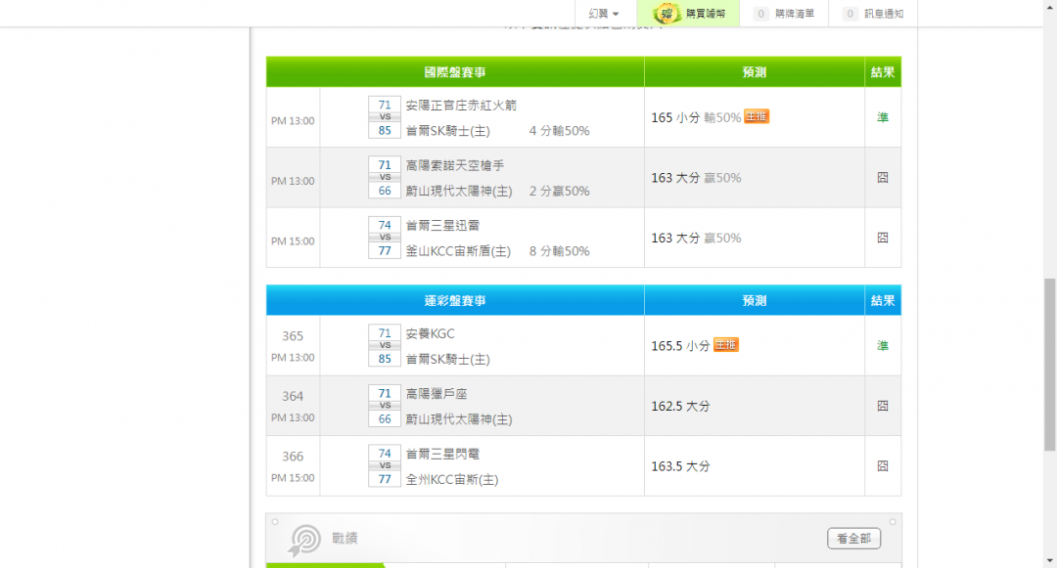Click the 運彩盤賽事 table header
This screenshot has height=568, width=1057.
point(455,301)
